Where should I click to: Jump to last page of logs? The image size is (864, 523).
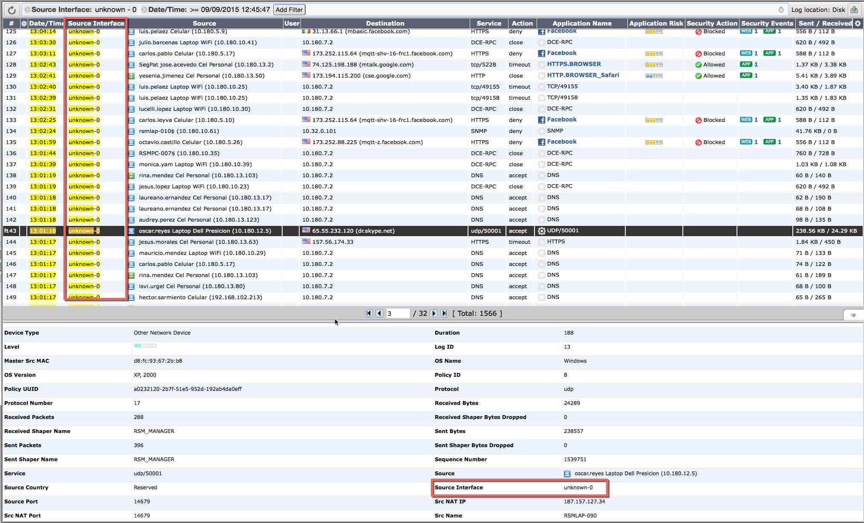(x=444, y=313)
